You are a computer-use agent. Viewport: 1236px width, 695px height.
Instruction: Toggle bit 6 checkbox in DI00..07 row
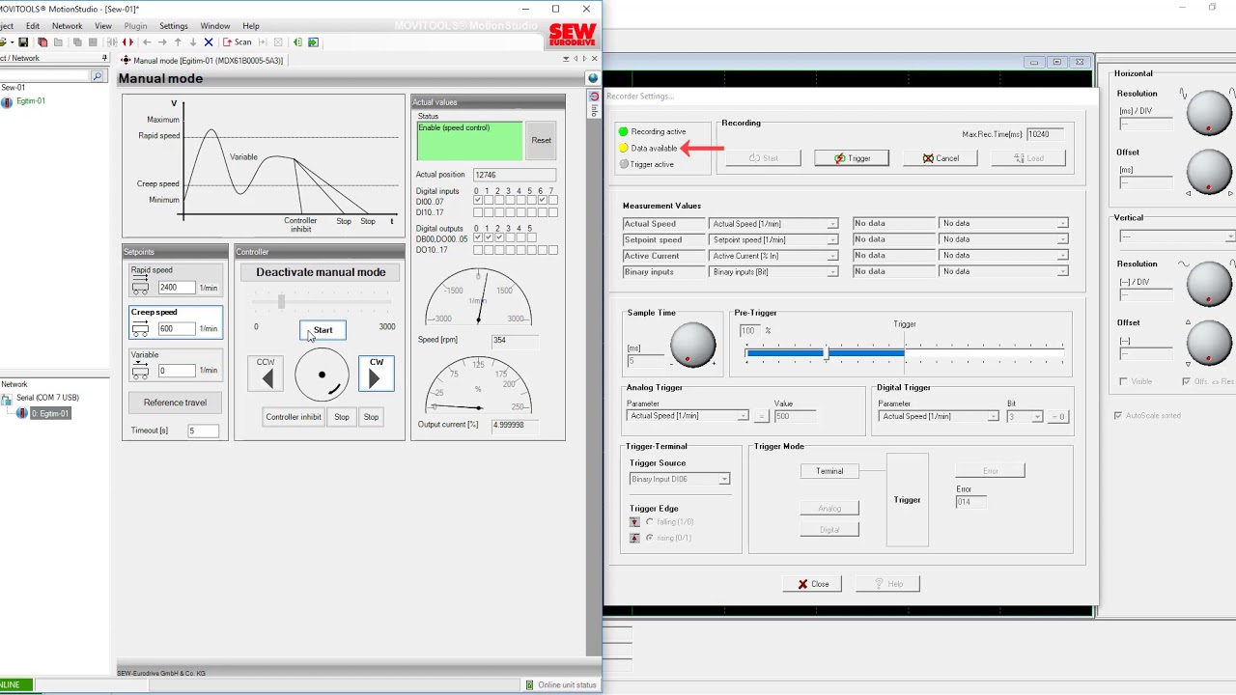pyautogui.click(x=542, y=201)
